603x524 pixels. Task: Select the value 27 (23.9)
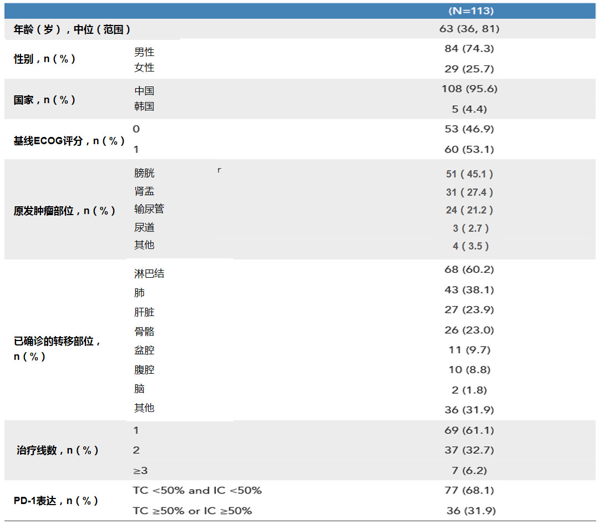click(469, 310)
